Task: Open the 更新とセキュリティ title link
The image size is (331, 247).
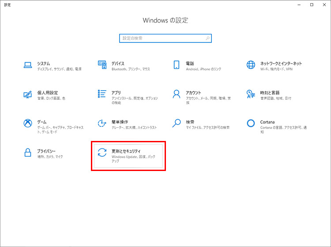Action: [126, 151]
